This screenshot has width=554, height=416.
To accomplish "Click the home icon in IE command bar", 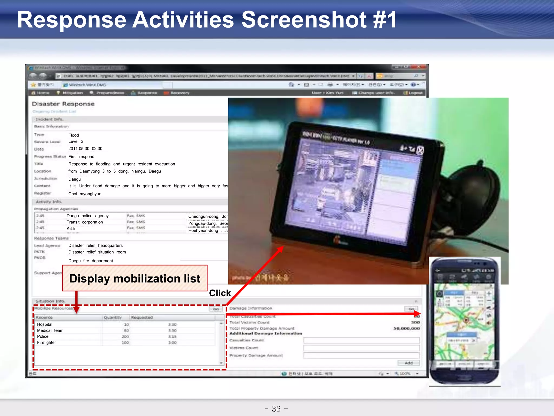I will click(291, 85).
